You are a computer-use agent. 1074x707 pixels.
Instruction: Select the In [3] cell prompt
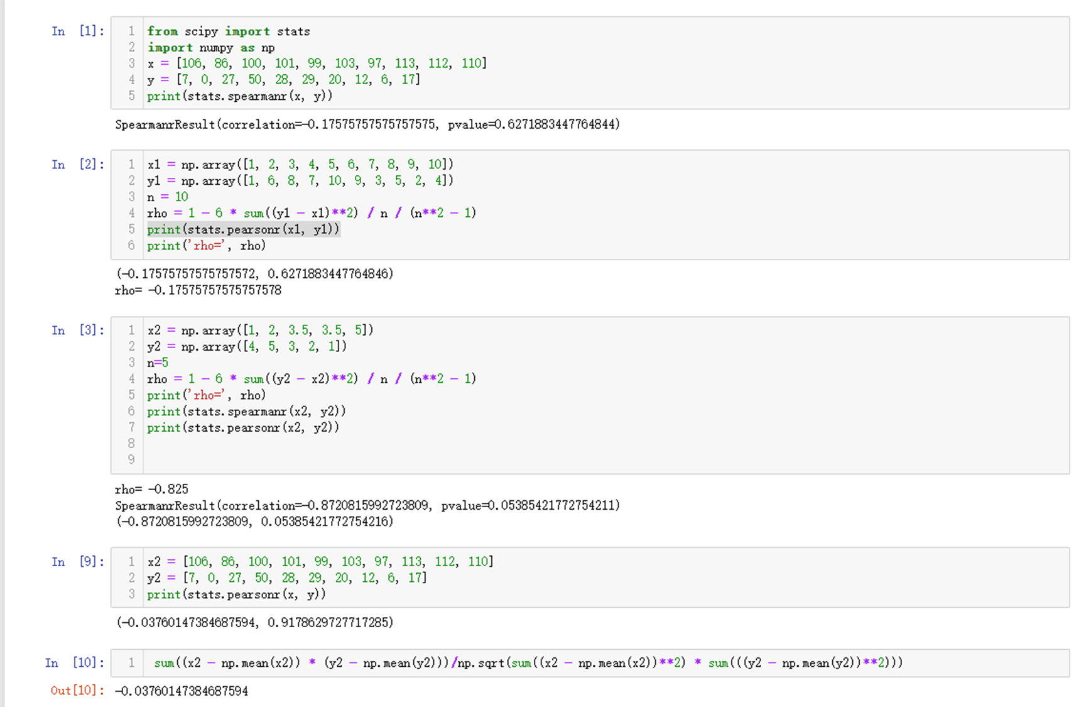[x=78, y=331]
